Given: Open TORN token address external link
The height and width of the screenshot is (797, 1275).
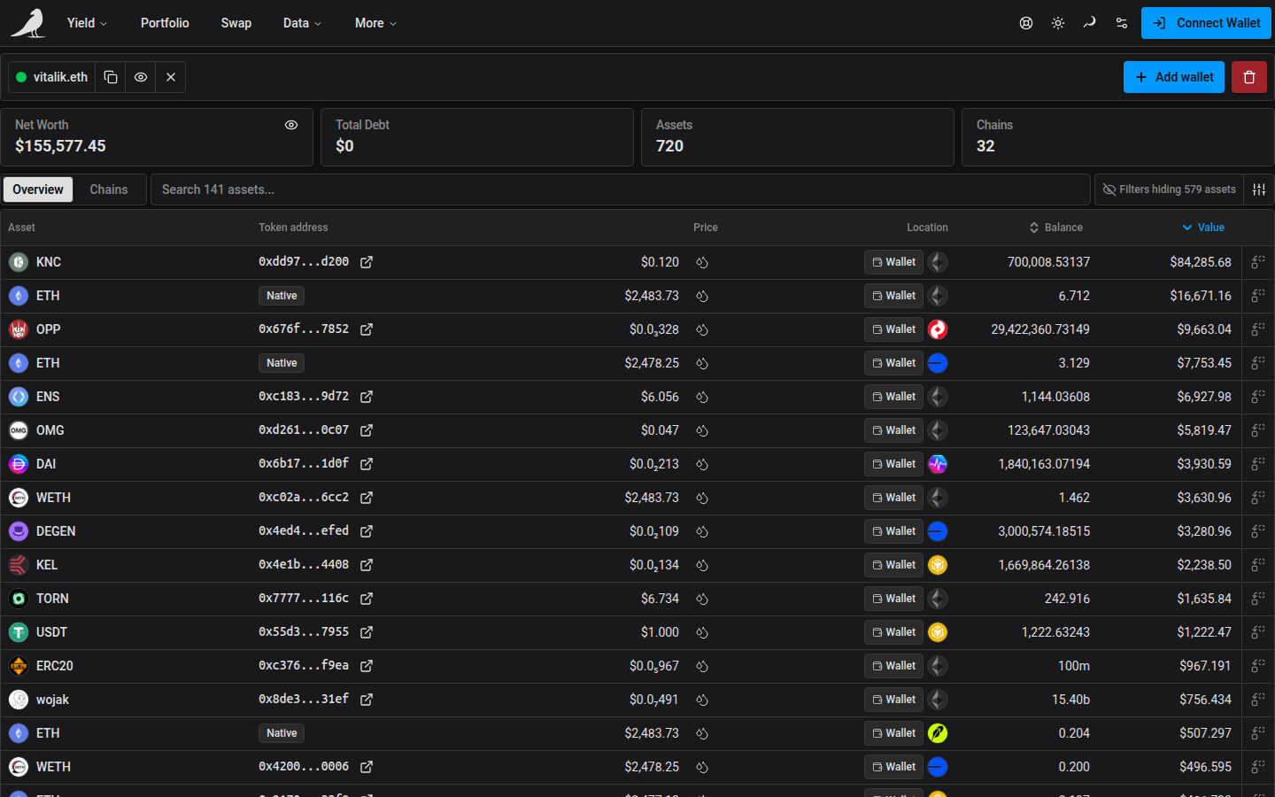Looking at the screenshot, I should pyautogui.click(x=367, y=599).
